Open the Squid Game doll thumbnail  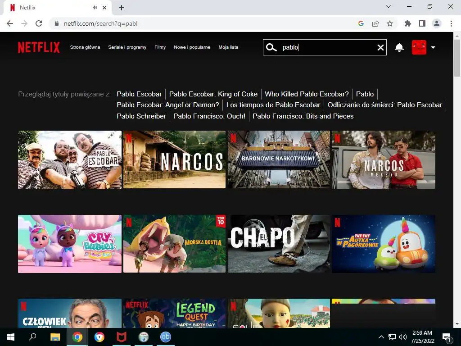[279, 314]
